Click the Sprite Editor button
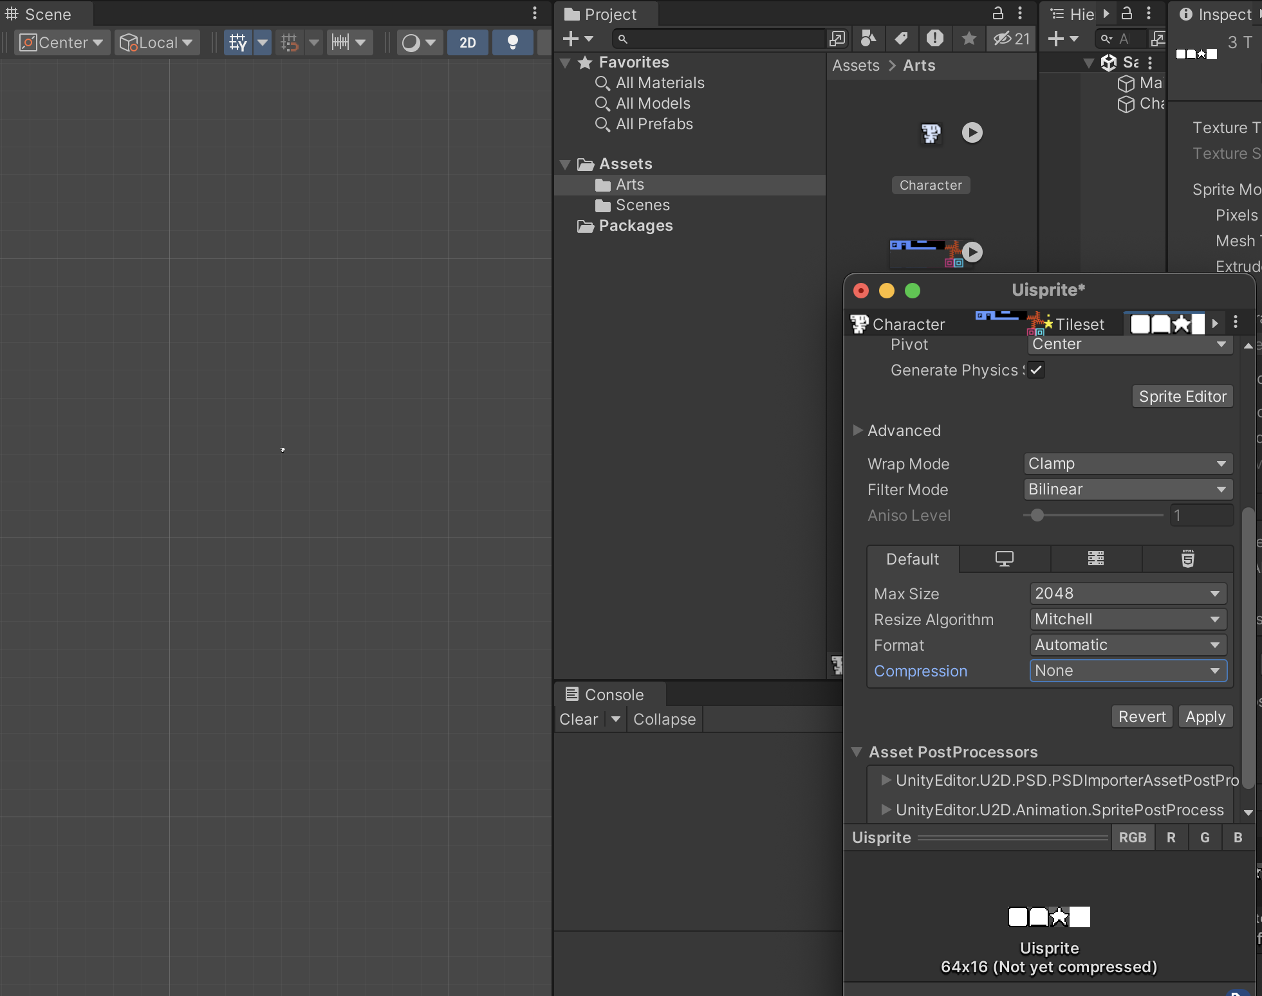The height and width of the screenshot is (996, 1262). [x=1182, y=396]
